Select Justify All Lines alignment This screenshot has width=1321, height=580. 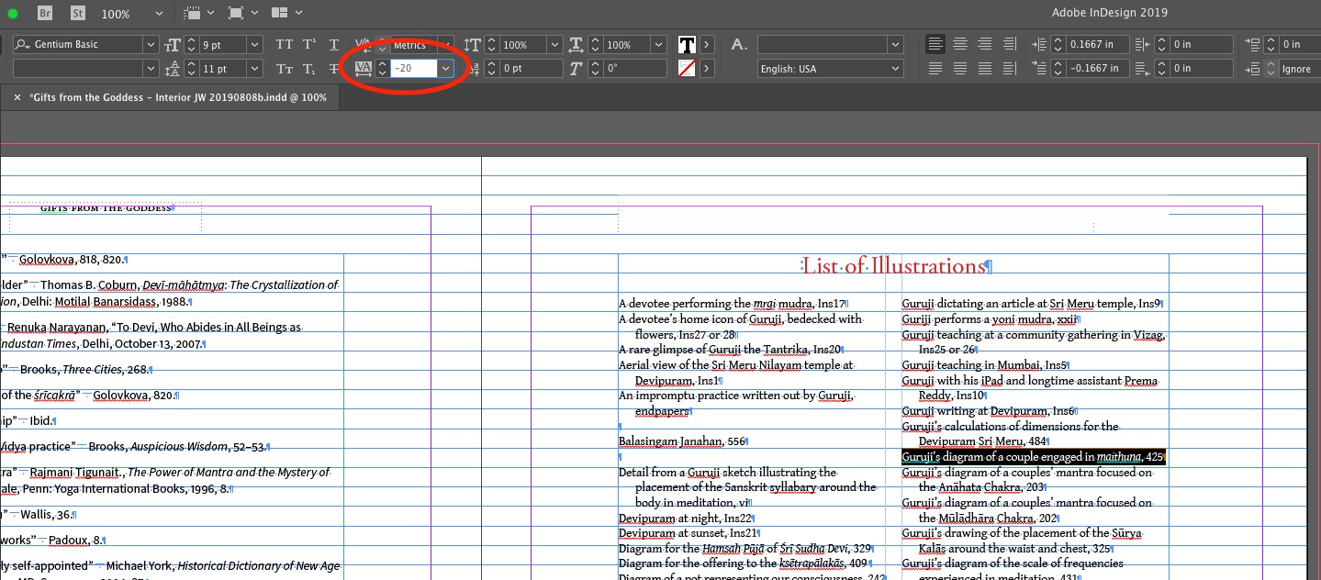(x=985, y=69)
